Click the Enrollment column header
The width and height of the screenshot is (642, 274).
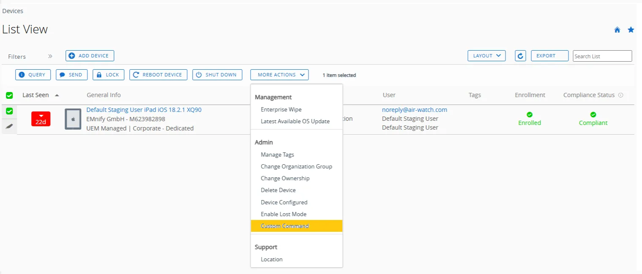pyautogui.click(x=530, y=95)
